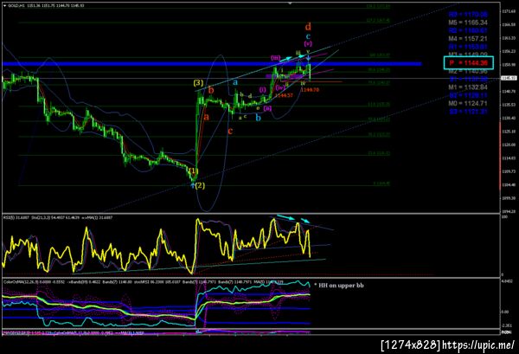Click the '* HH on upper bb' note
Viewport: 519px width, 354px height.
tap(339, 285)
